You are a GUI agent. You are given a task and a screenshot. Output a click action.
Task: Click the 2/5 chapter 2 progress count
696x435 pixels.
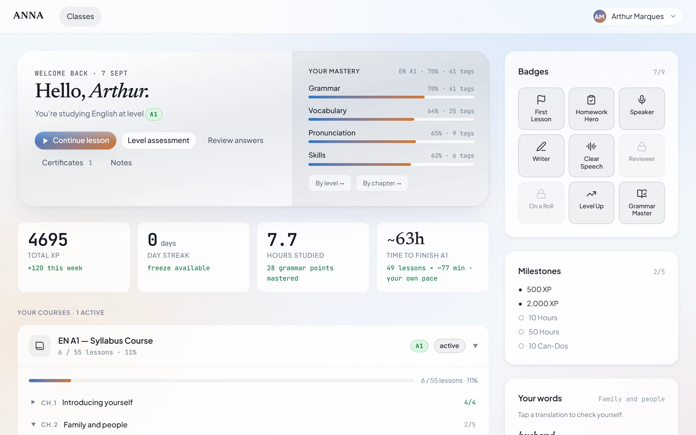470,424
